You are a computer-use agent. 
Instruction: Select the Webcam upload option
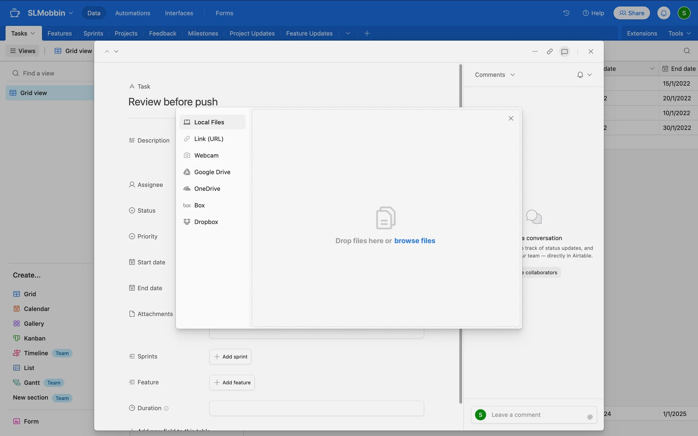click(x=206, y=155)
